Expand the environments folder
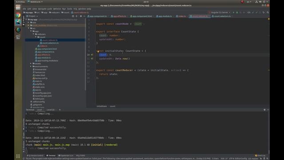Viewport: 284px width, 160px height. [31, 66]
